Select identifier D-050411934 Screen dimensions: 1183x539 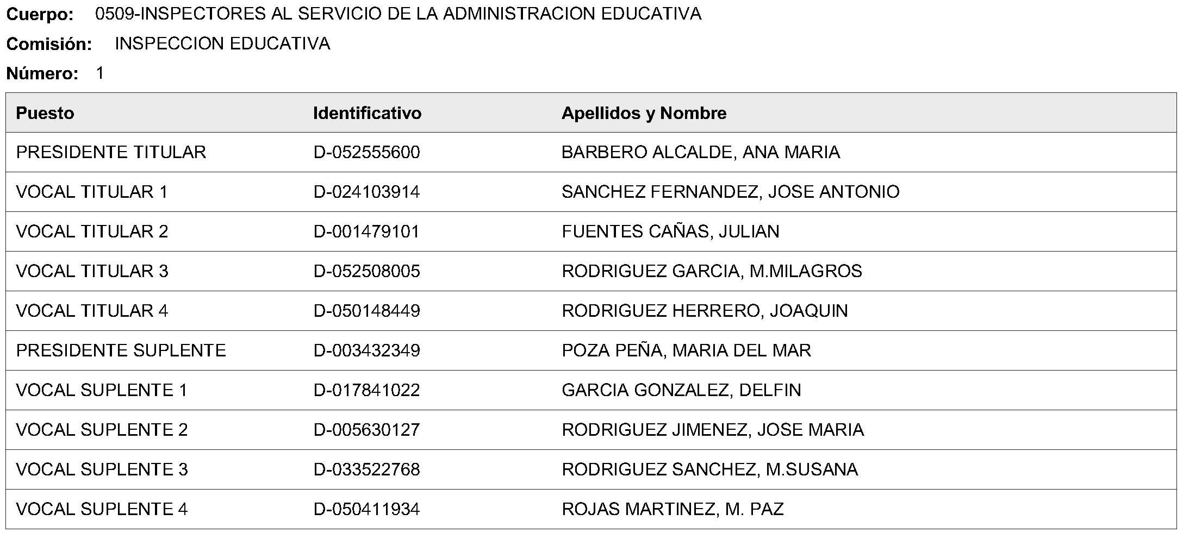tap(366, 509)
